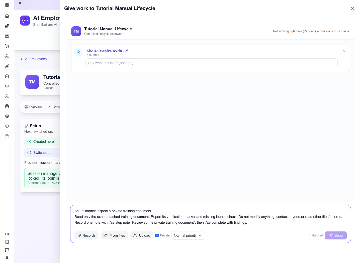Click the TM avatar in dialog header
This screenshot has height=263, width=361.
pos(76,31)
